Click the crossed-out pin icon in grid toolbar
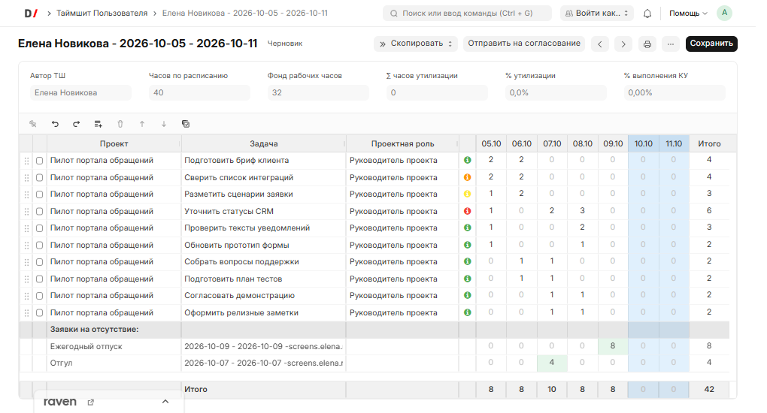Image resolution: width=767 pixels, height=413 pixels. (x=33, y=124)
